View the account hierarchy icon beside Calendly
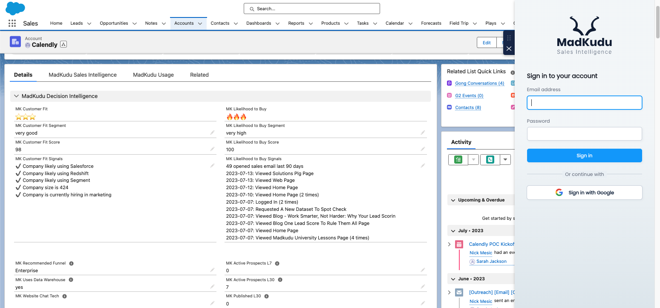This screenshot has height=308, width=660. point(63,44)
